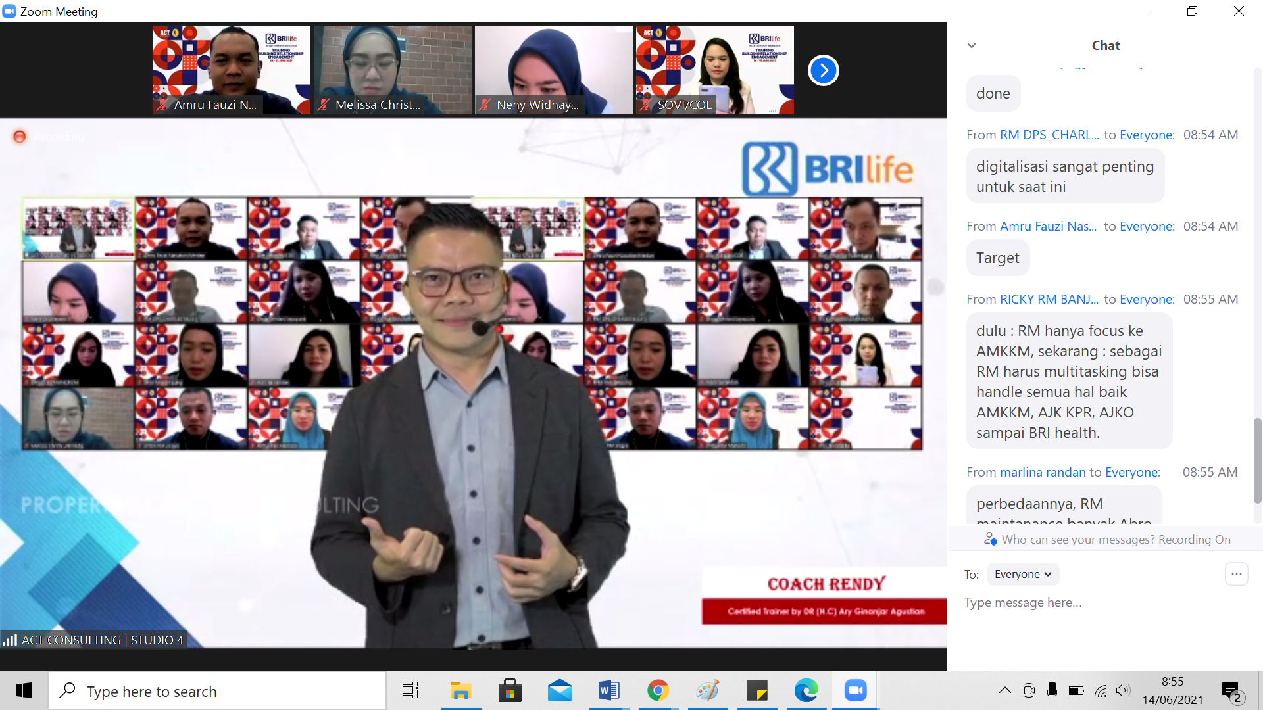Open Microsoft Word from taskbar
1263x710 pixels.
(608, 690)
